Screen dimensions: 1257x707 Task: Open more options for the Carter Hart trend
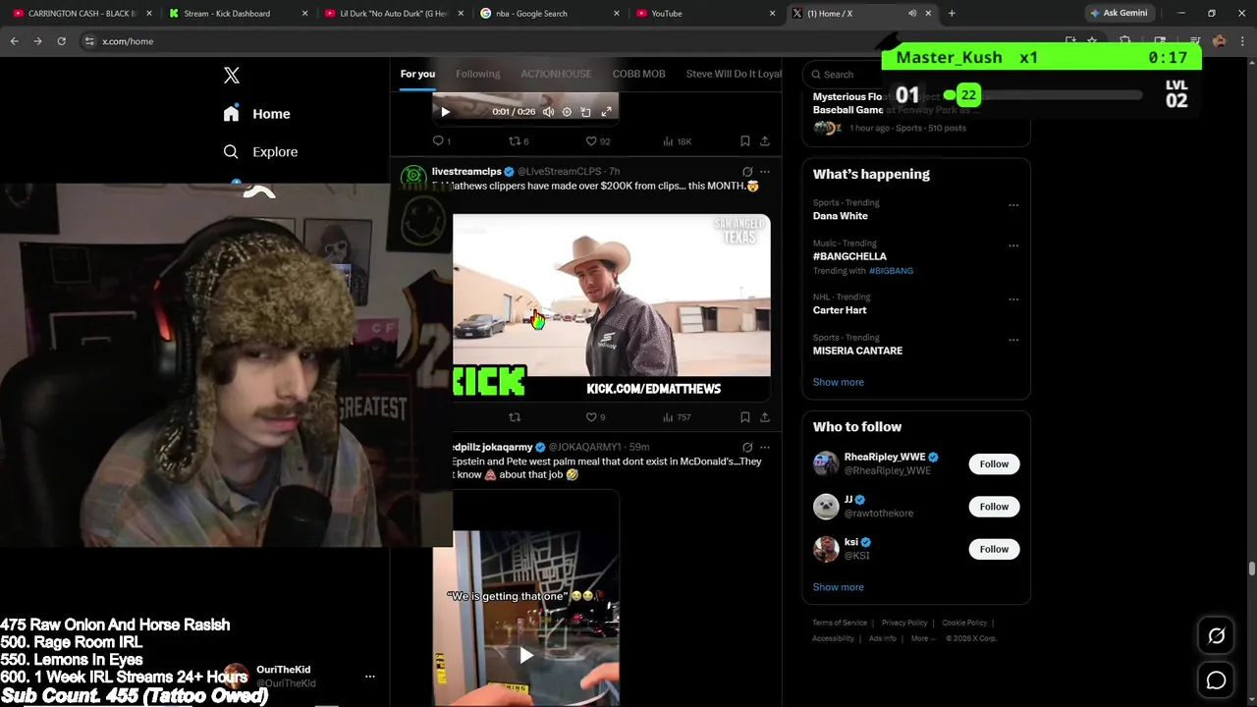click(x=1013, y=299)
